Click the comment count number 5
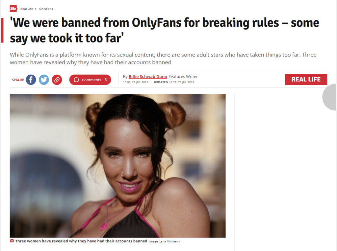 pos(106,80)
